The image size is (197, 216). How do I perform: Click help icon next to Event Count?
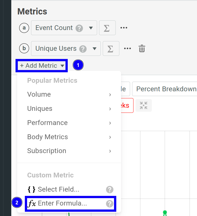point(79,28)
